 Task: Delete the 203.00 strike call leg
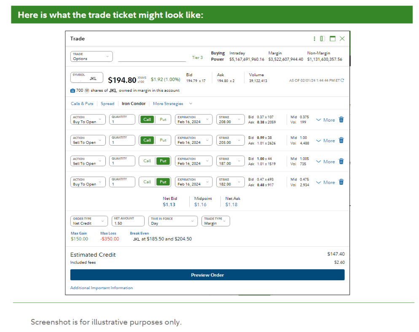341,141
